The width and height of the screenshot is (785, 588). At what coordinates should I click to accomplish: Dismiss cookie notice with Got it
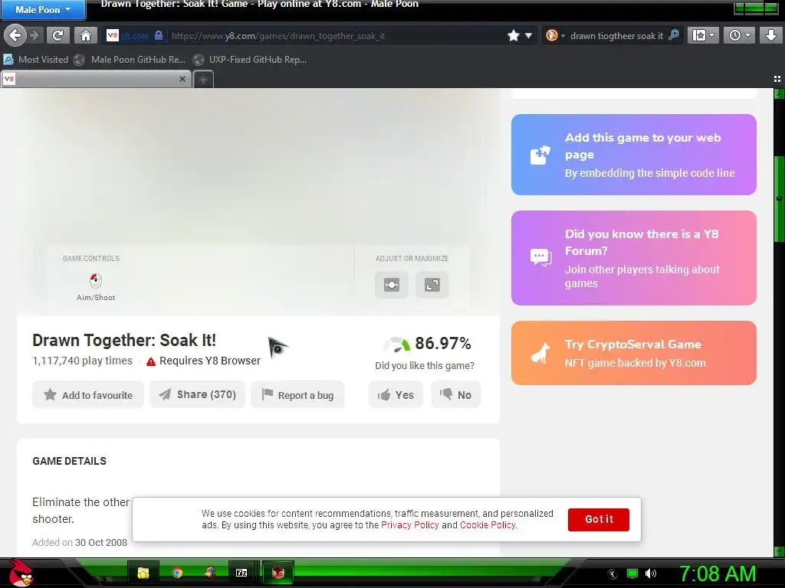[x=599, y=520]
